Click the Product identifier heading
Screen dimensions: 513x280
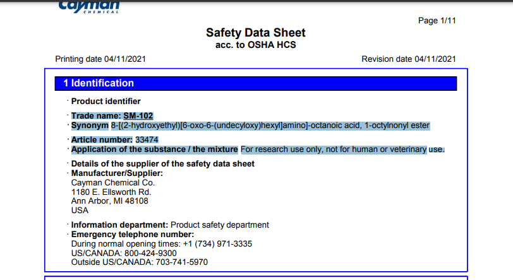click(106, 101)
